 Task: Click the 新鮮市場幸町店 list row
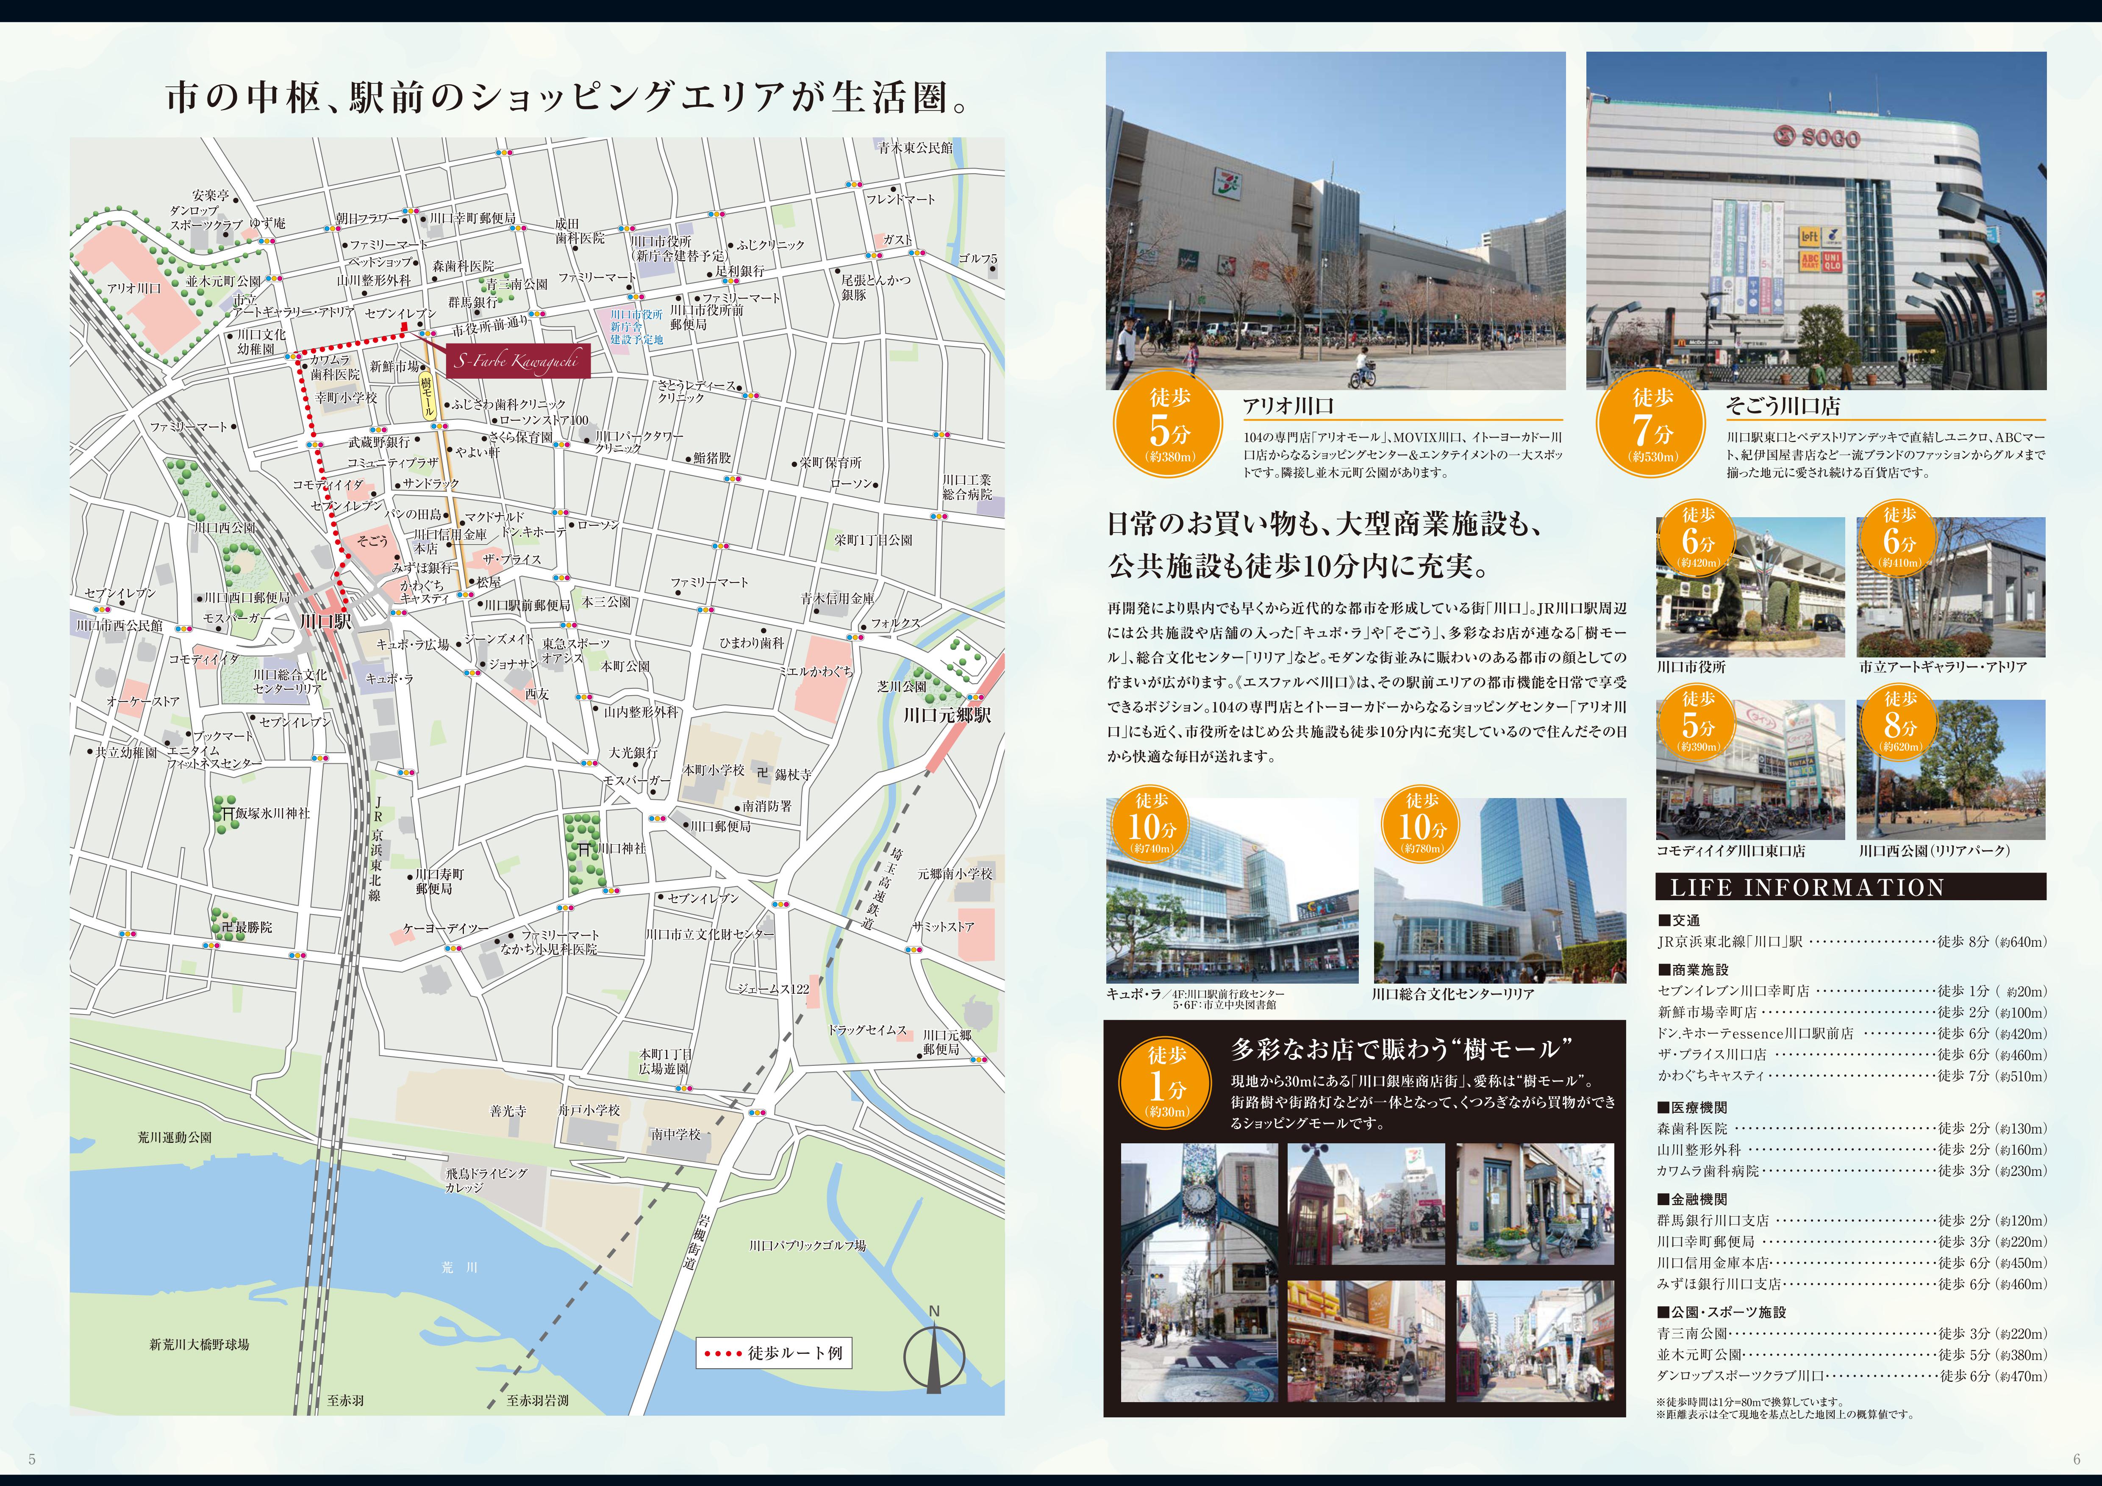click(x=1851, y=1012)
